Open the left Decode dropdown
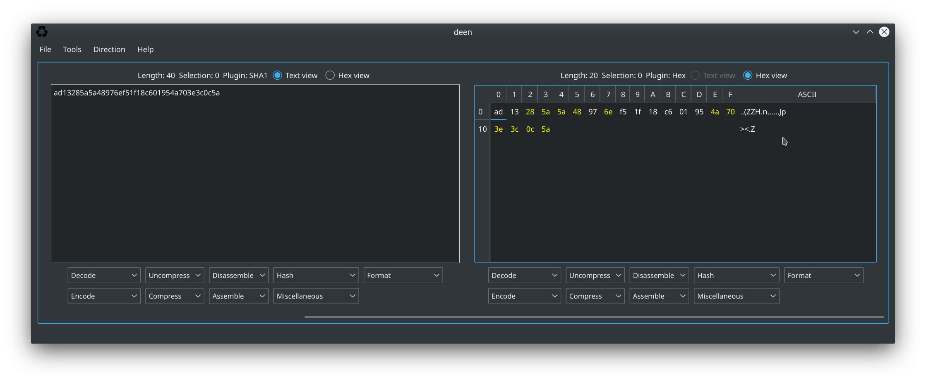This screenshot has height=382, width=926. pyautogui.click(x=103, y=275)
